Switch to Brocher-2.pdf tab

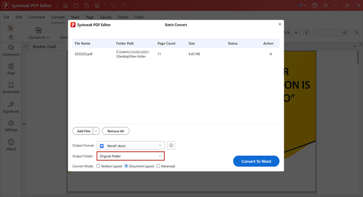(44, 46)
